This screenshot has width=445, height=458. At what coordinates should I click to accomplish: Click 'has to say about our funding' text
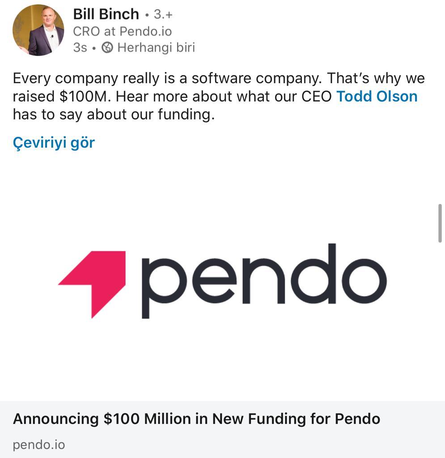coord(114,114)
